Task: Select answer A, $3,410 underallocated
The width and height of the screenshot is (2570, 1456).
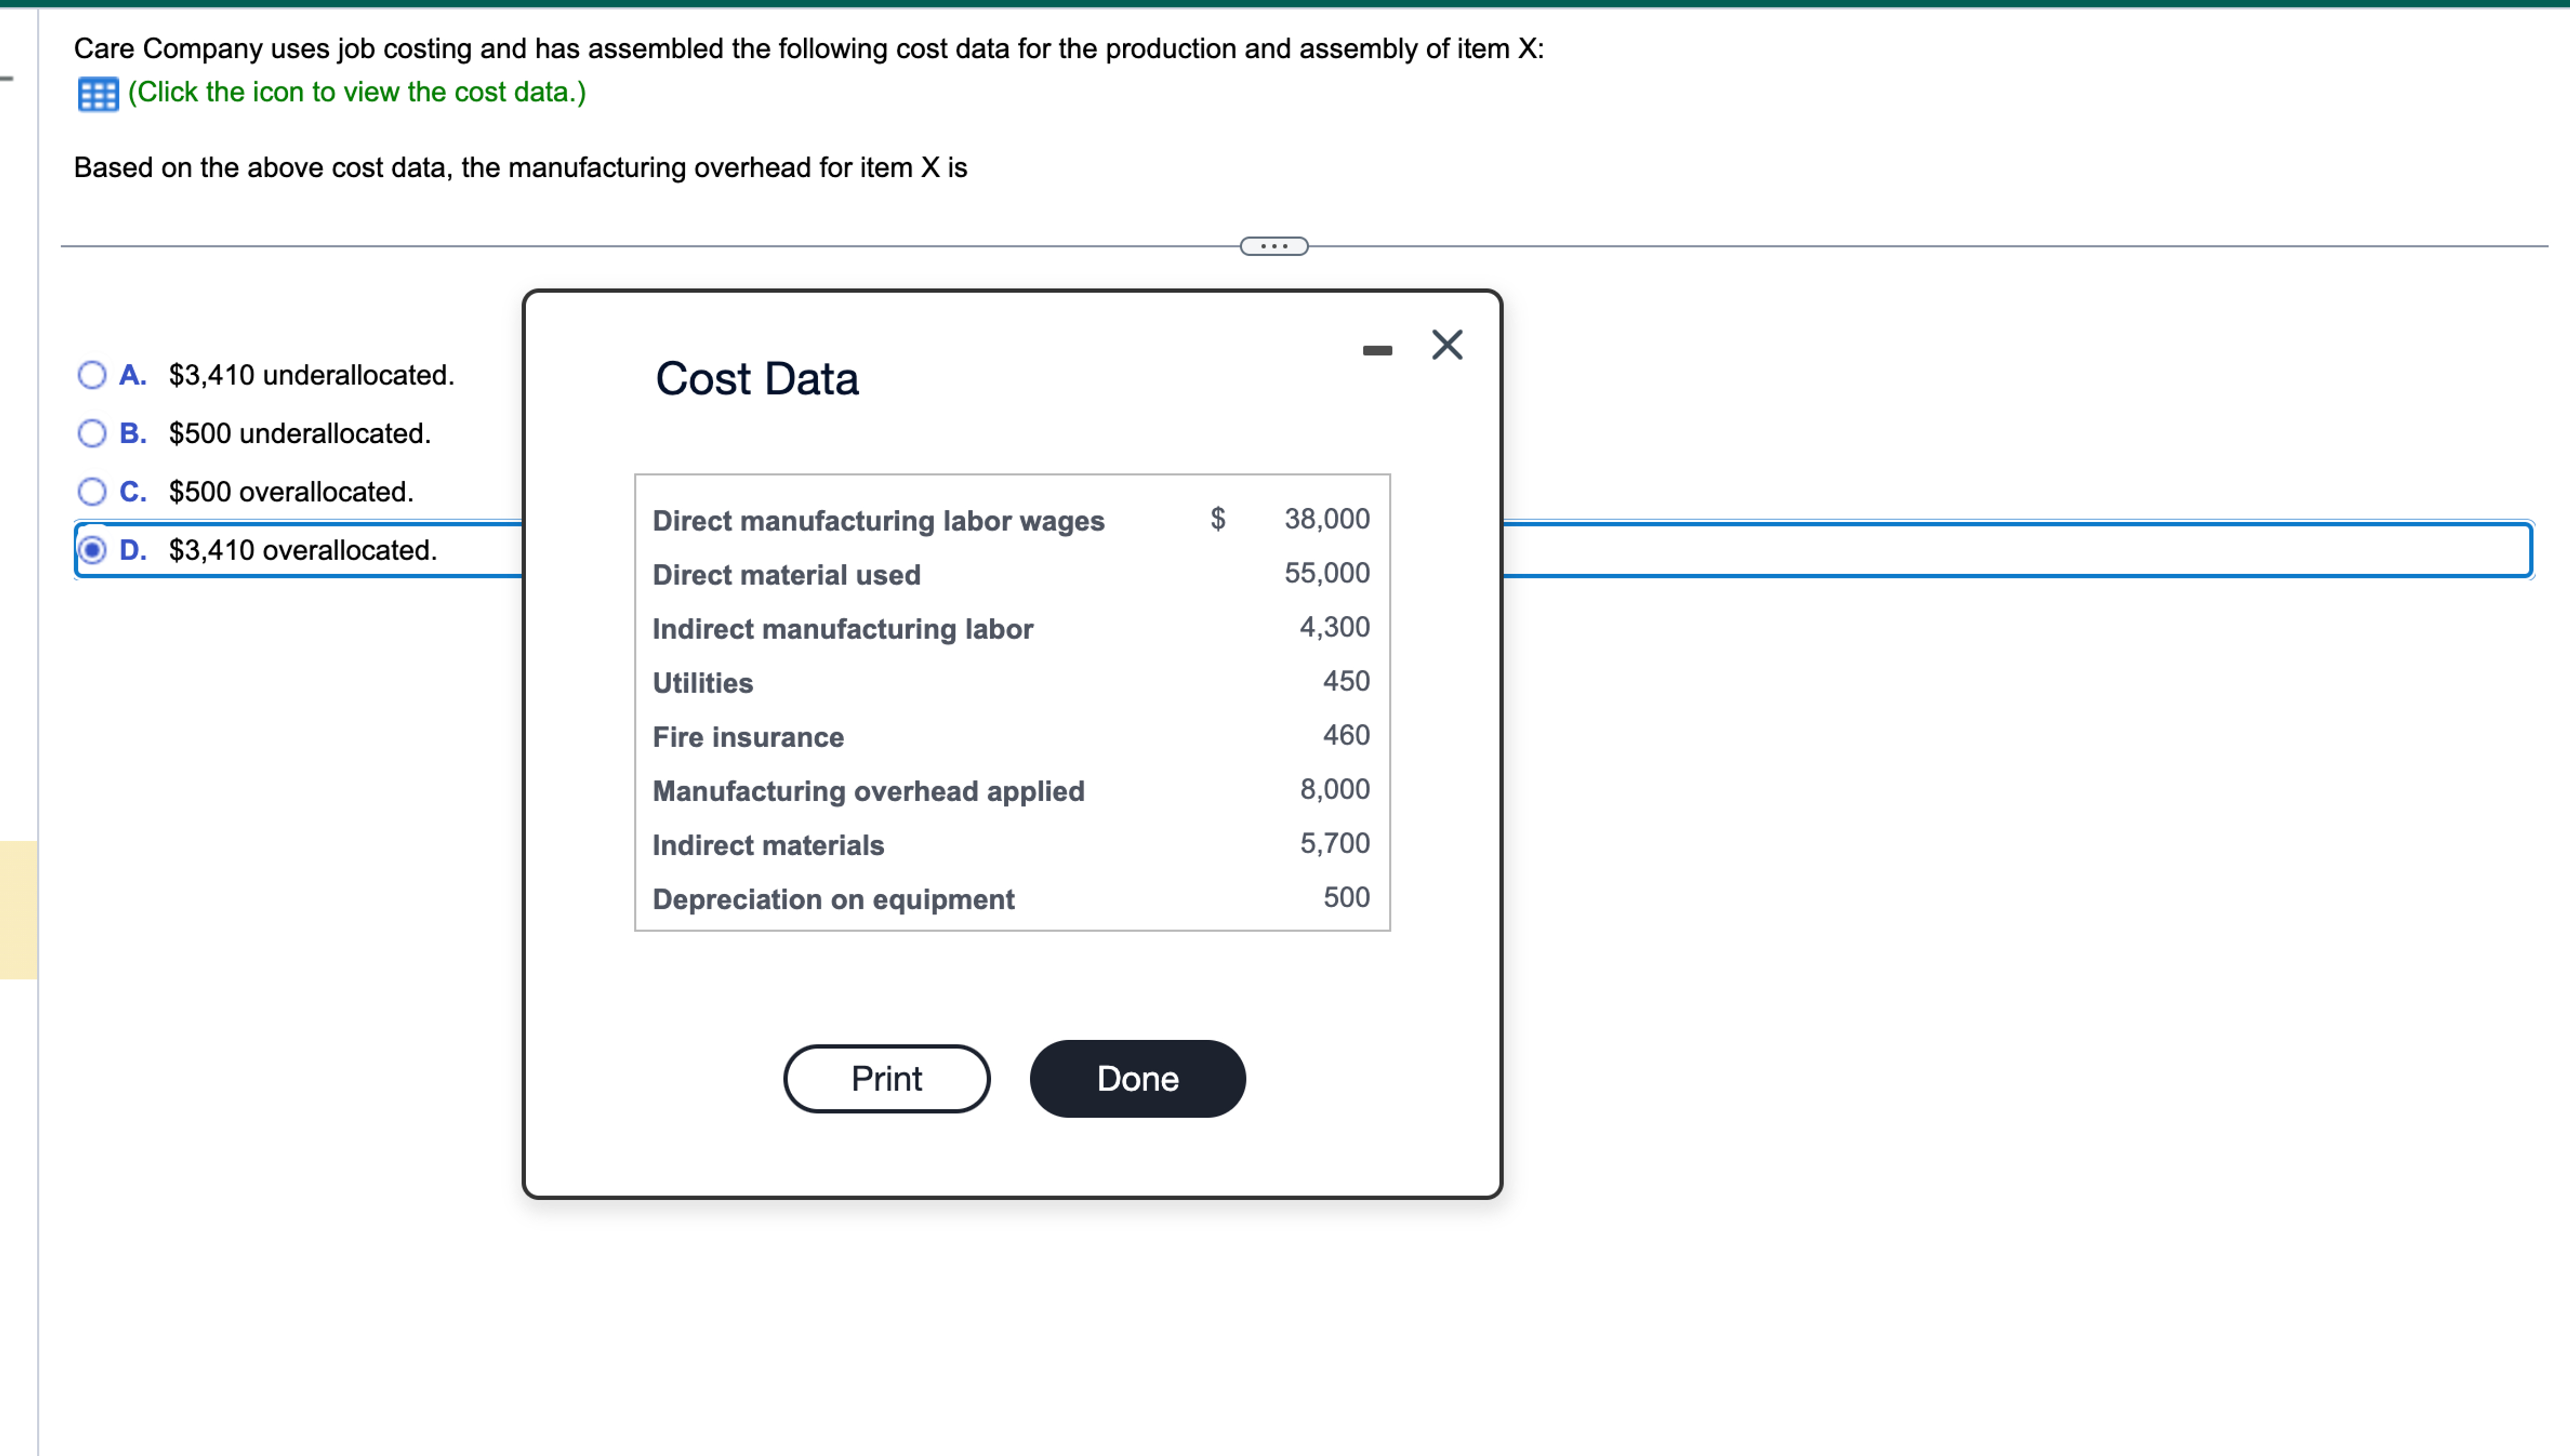Action: (92, 375)
